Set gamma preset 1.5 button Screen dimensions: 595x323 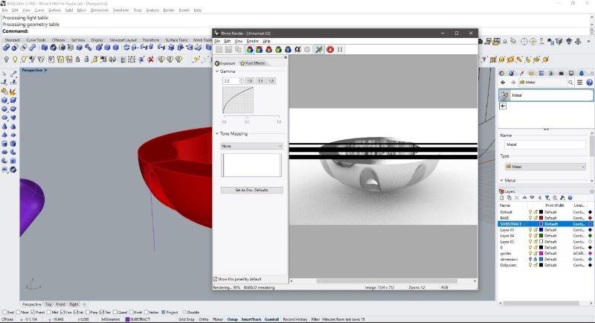click(x=260, y=81)
